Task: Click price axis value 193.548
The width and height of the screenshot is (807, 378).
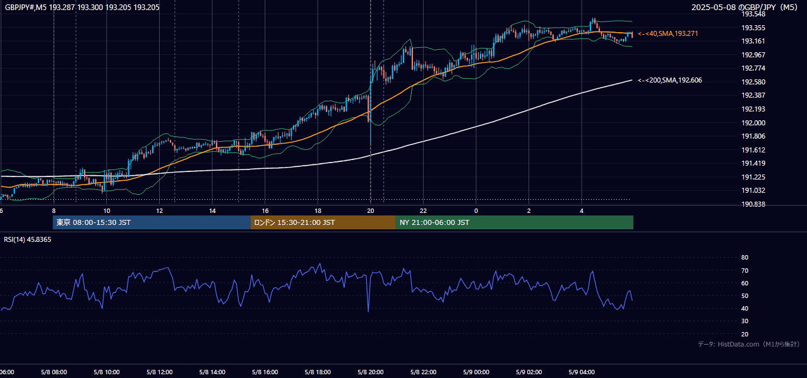Action: click(x=753, y=14)
